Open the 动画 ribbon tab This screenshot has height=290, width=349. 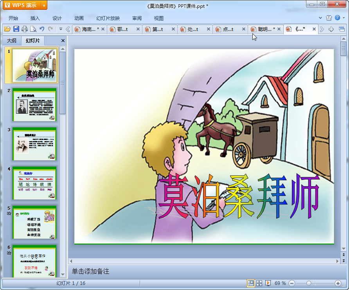pos(79,18)
